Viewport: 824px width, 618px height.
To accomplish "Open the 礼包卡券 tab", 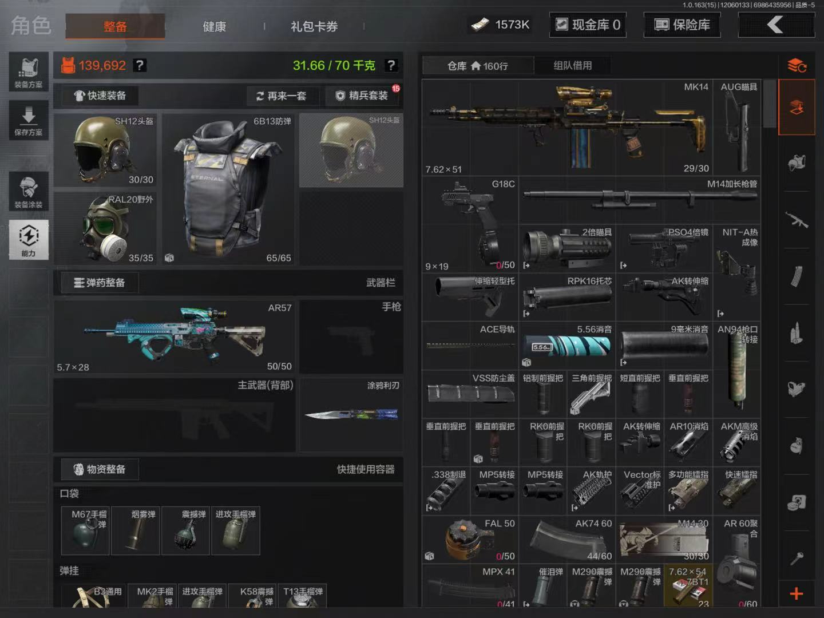I will click(314, 26).
